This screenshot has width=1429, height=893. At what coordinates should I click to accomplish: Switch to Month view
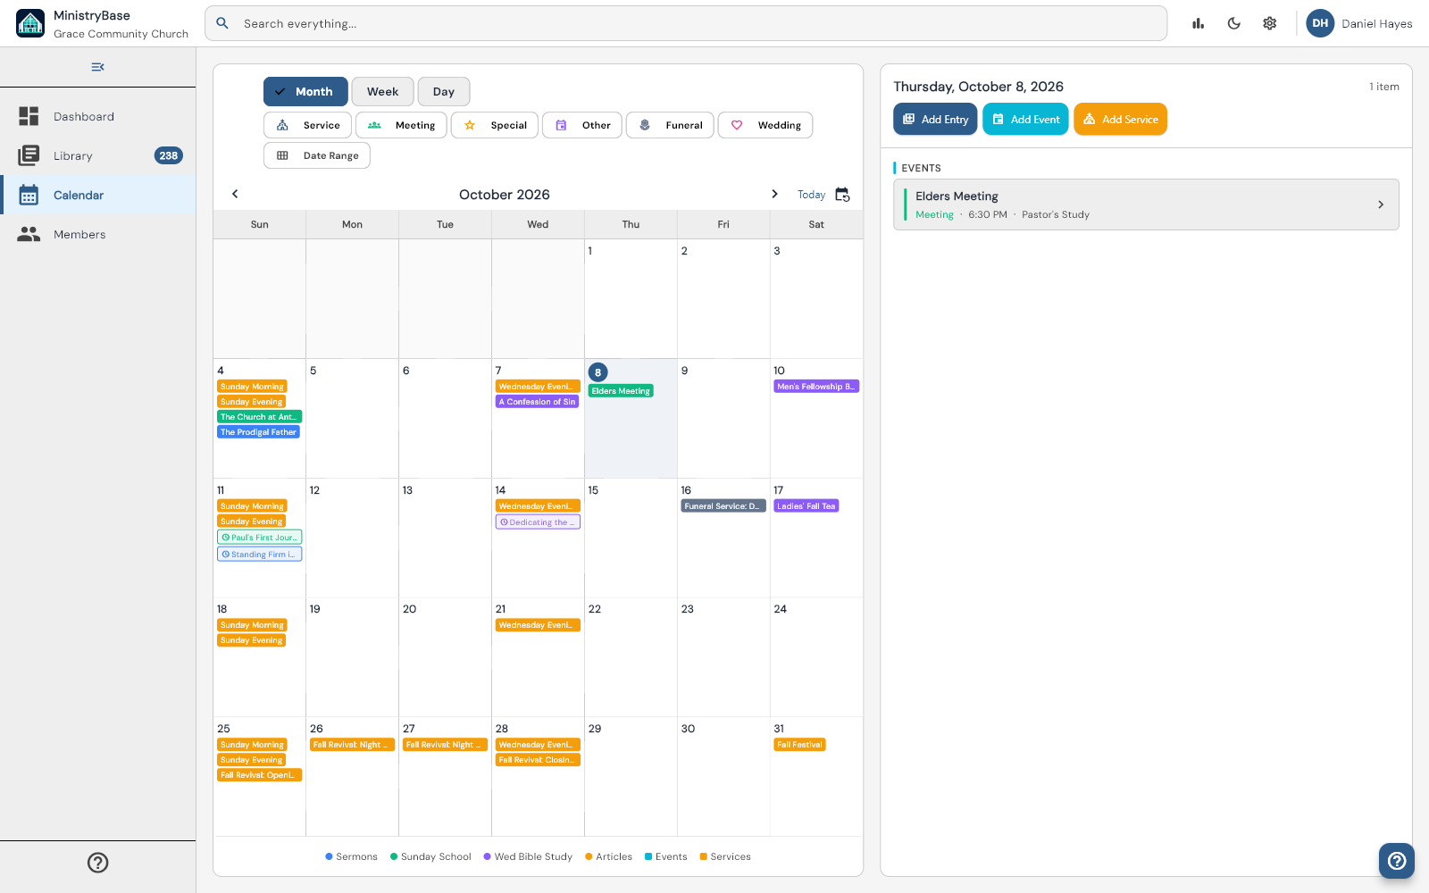pyautogui.click(x=305, y=91)
